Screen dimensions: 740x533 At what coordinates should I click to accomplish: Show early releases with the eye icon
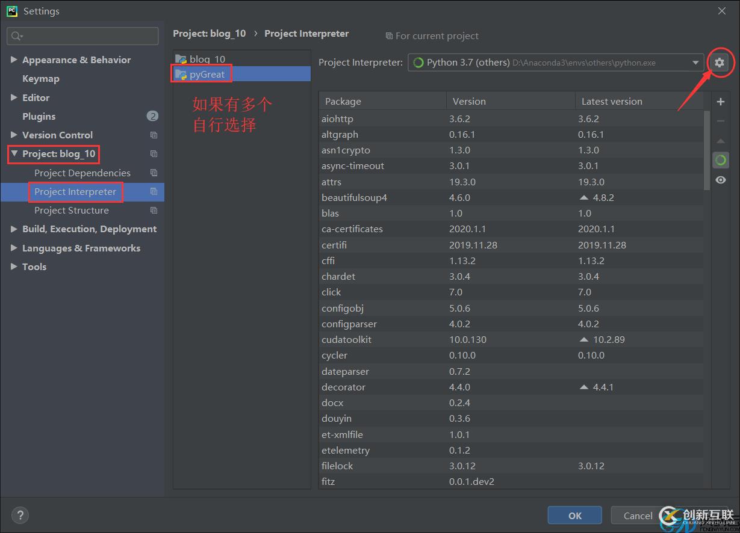[720, 179]
